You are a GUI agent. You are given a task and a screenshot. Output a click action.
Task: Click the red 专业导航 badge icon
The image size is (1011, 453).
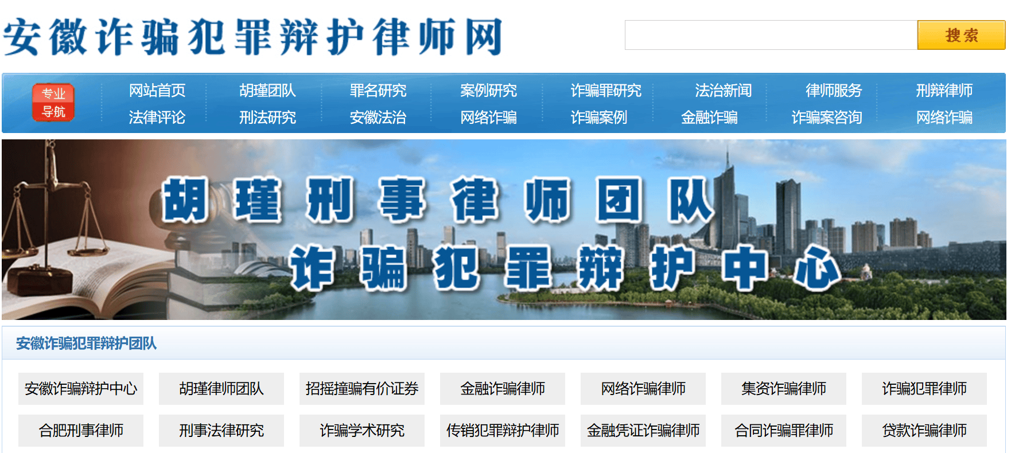click(x=53, y=103)
